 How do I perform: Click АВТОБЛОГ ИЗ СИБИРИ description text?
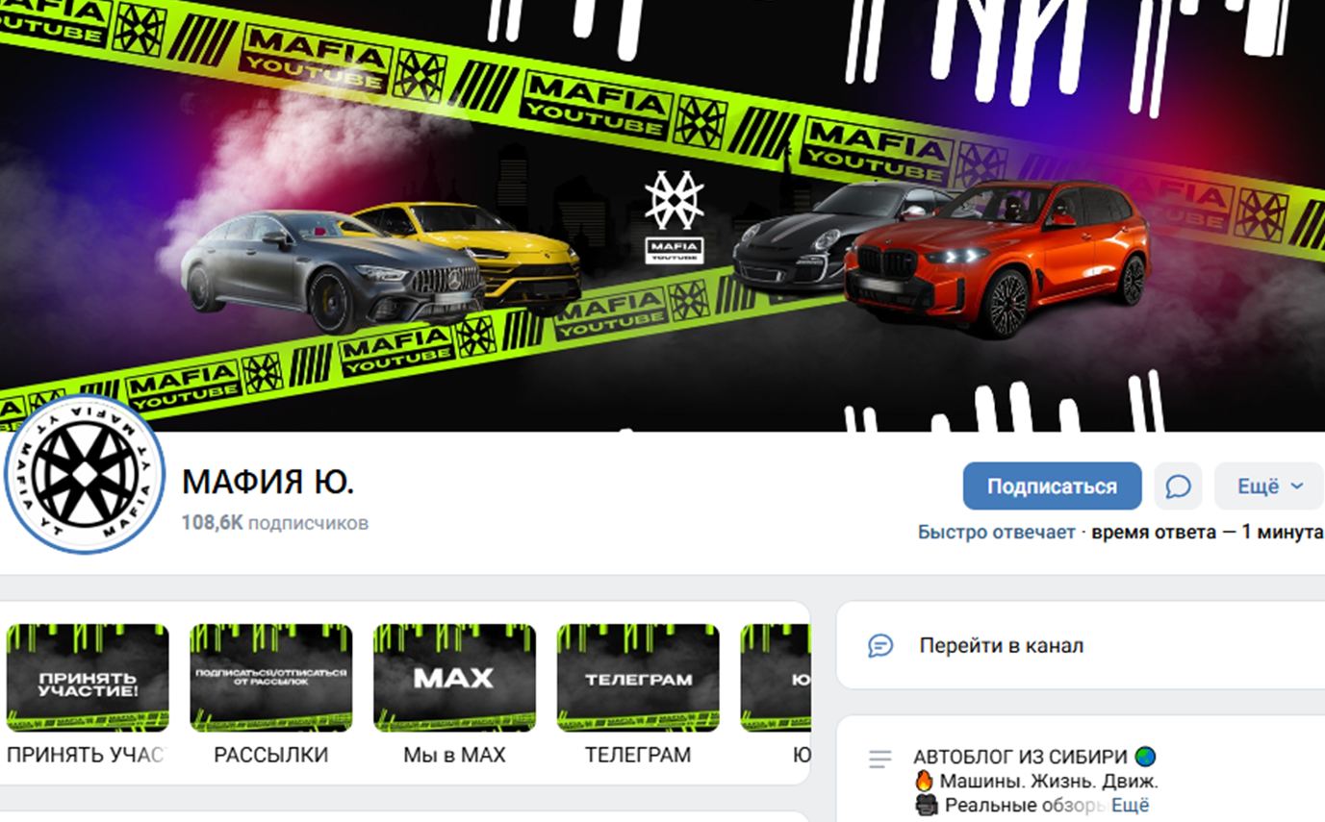[x=1023, y=758]
